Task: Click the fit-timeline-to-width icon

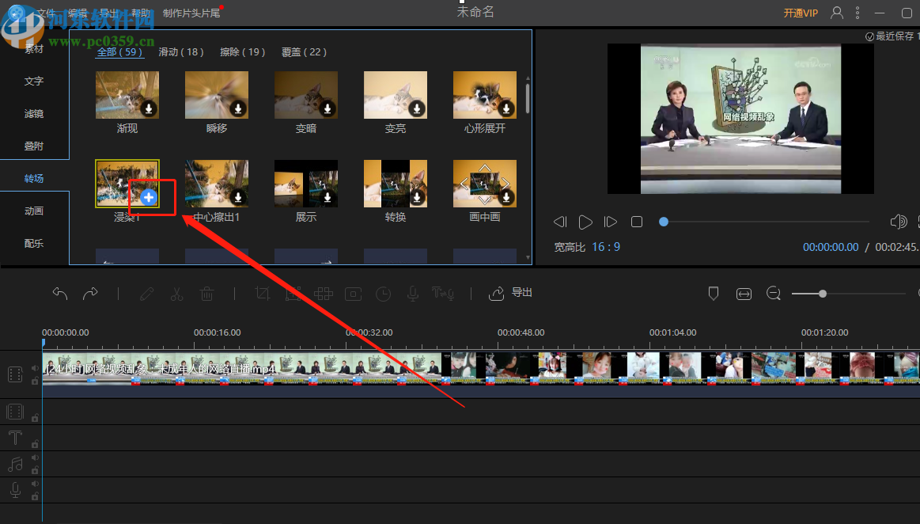Action: pyautogui.click(x=744, y=294)
